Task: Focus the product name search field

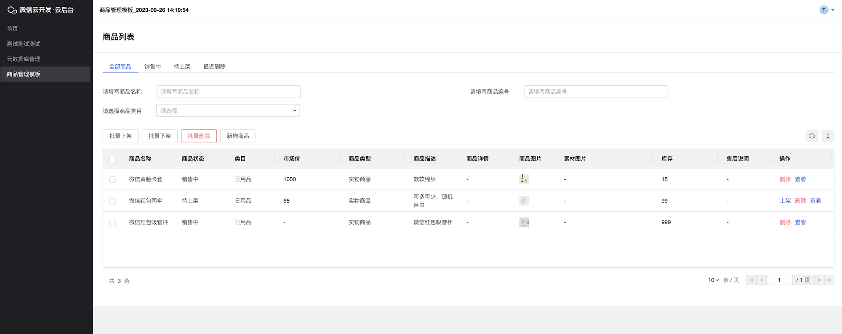Action: [229, 92]
